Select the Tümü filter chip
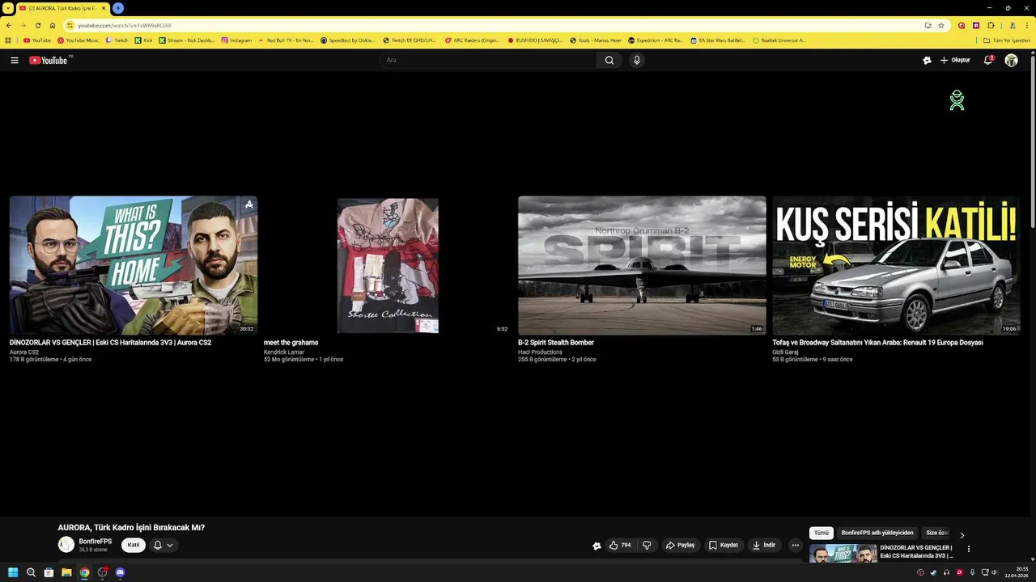 click(822, 533)
